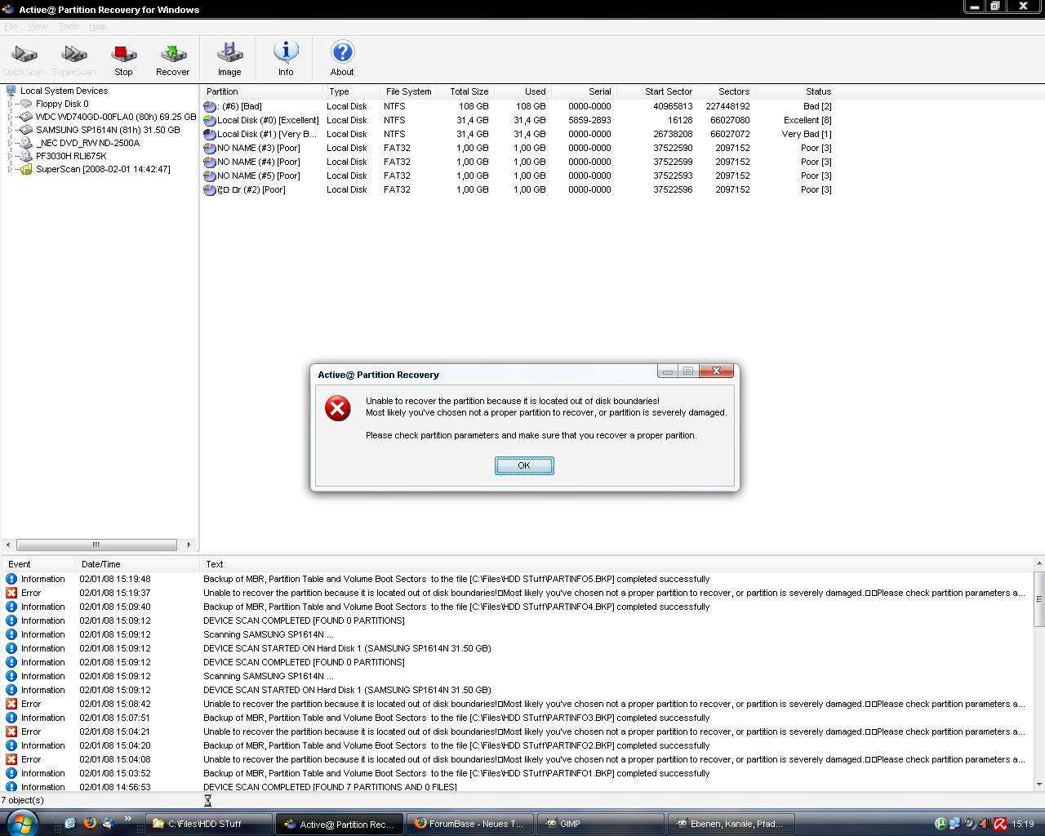Expand the WDC WD740GD drive node

pyautogui.click(x=11, y=117)
